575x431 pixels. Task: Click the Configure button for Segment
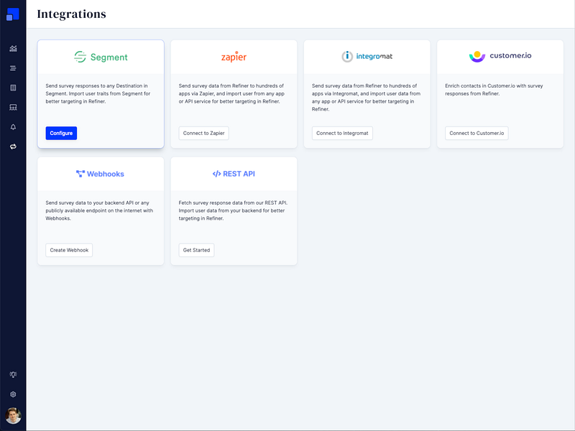click(x=61, y=133)
